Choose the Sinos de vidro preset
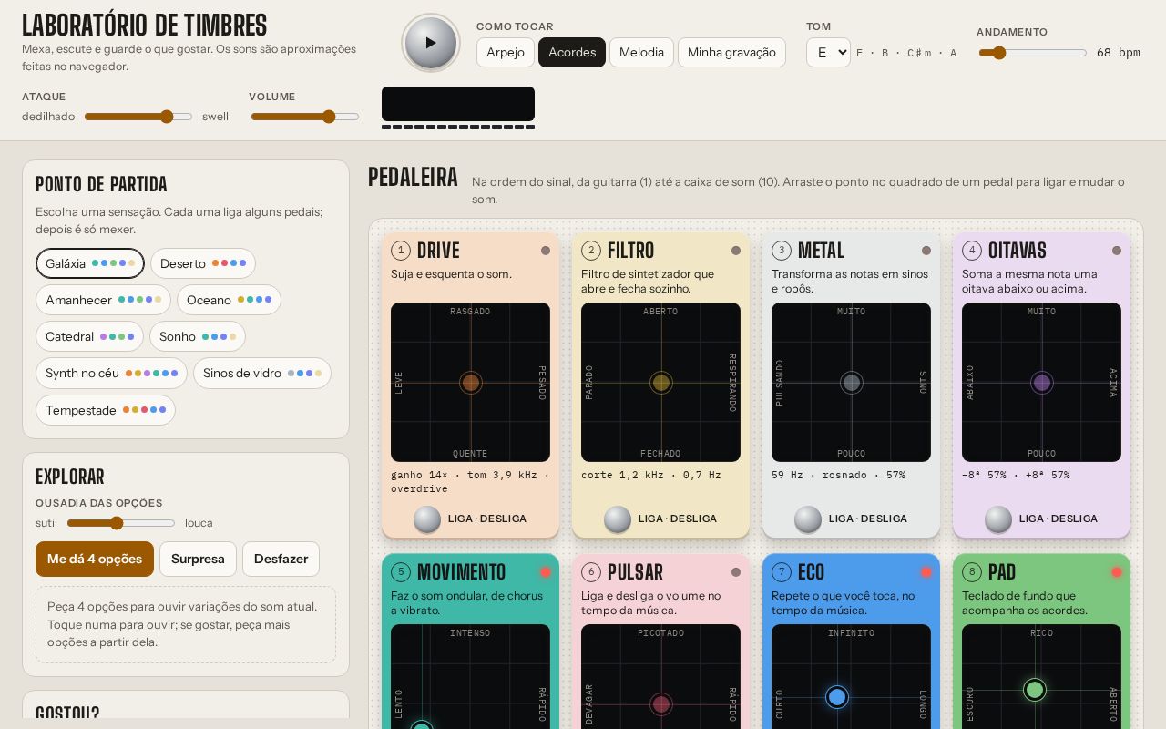The image size is (1166, 729). click(262, 373)
